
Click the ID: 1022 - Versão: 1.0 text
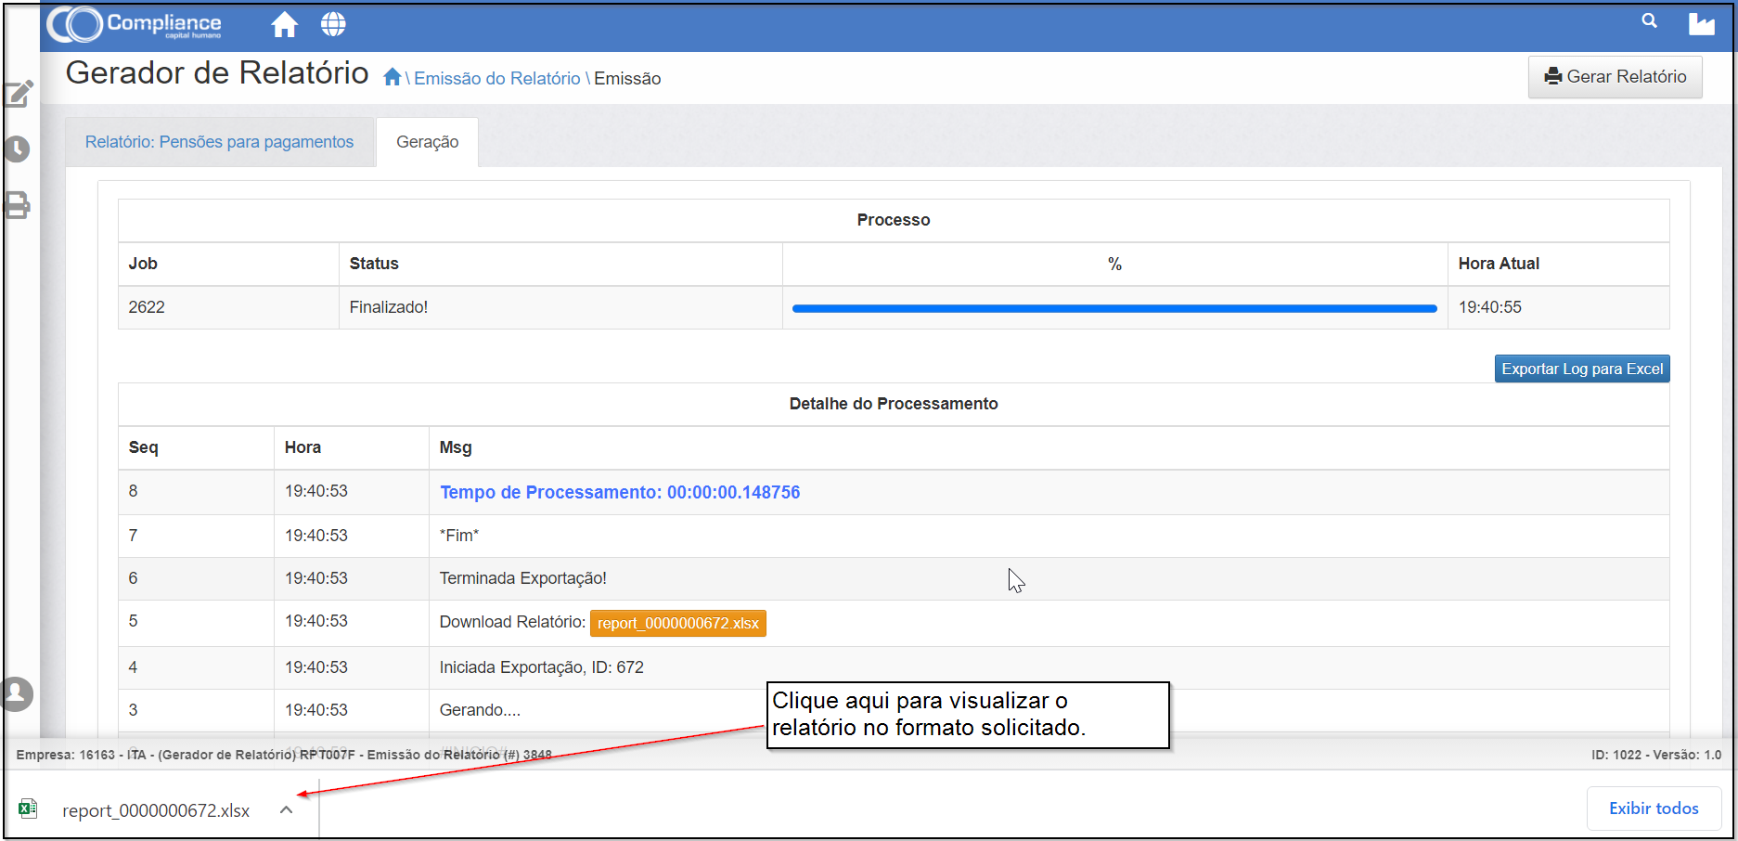coord(1656,755)
